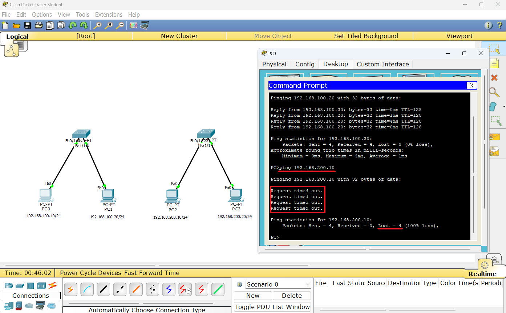The height and width of the screenshot is (313, 506).
Task: Save the network with floppy disk icon
Action: tap(28, 25)
